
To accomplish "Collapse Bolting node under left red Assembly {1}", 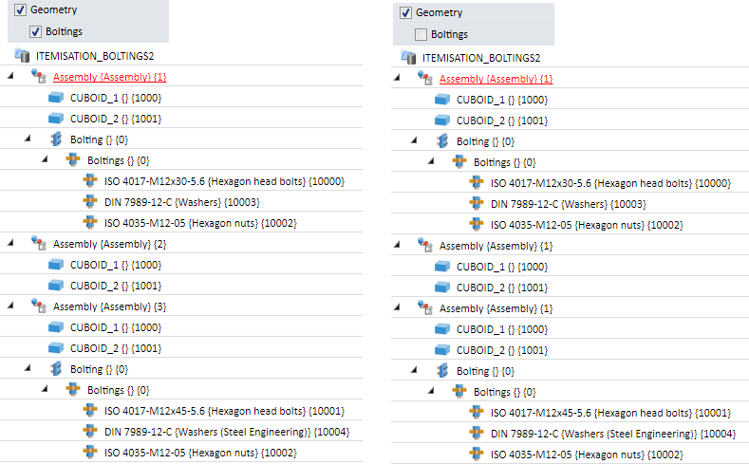I will coord(28,138).
